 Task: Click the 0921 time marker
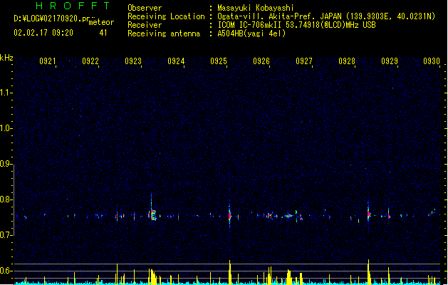[x=48, y=61]
